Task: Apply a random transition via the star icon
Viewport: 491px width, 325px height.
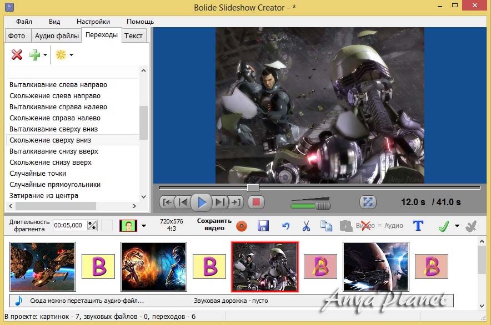Action: (x=60, y=54)
